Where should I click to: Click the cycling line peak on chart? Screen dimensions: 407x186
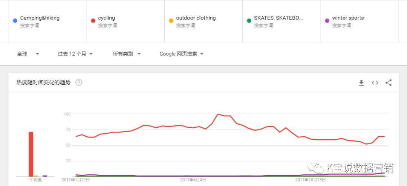(218, 114)
